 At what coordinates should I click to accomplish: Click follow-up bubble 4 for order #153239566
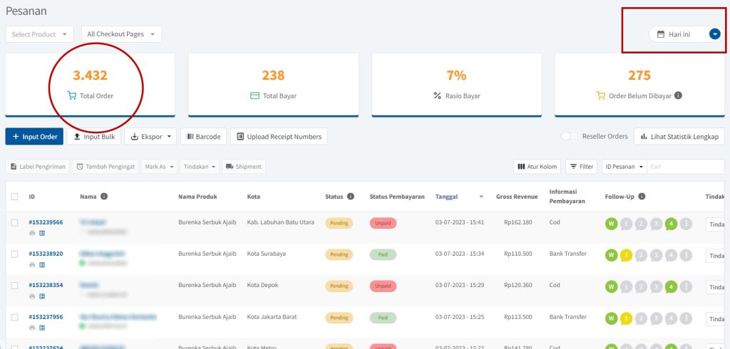pos(671,224)
